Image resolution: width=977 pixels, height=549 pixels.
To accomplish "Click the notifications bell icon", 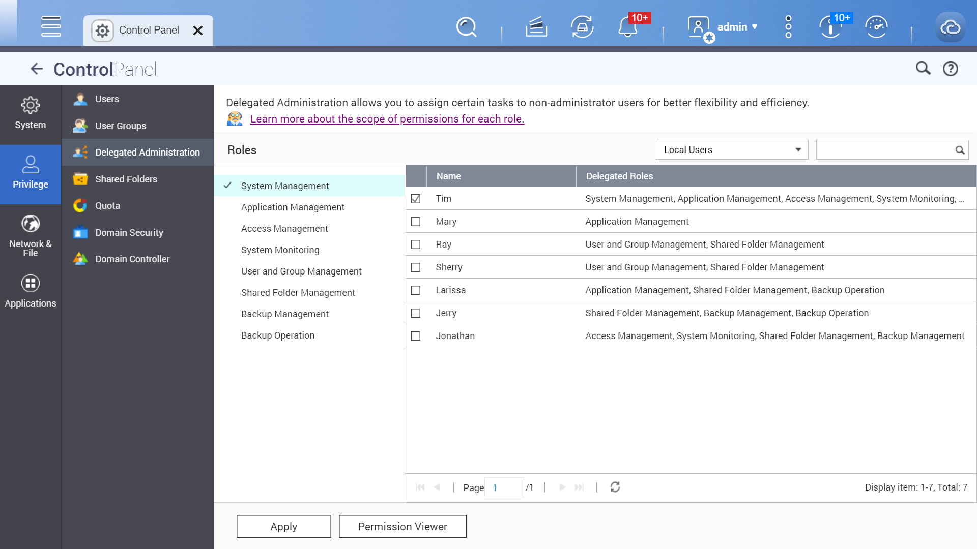I will [627, 27].
